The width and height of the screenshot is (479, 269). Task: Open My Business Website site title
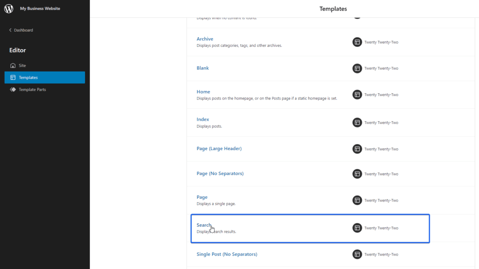click(40, 8)
